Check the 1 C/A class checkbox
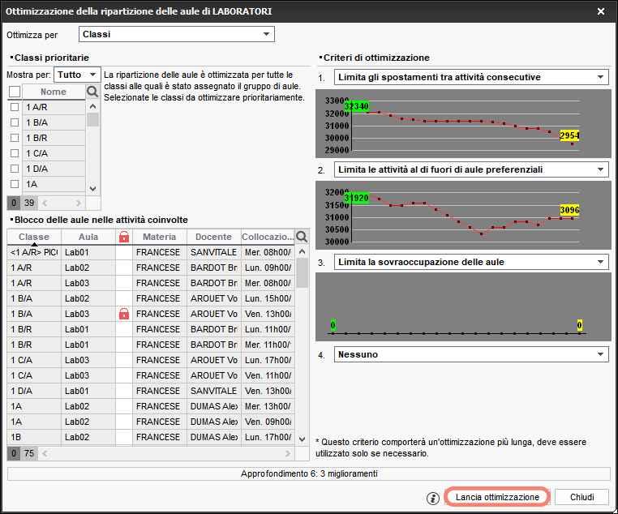618x514 pixels. tap(15, 153)
